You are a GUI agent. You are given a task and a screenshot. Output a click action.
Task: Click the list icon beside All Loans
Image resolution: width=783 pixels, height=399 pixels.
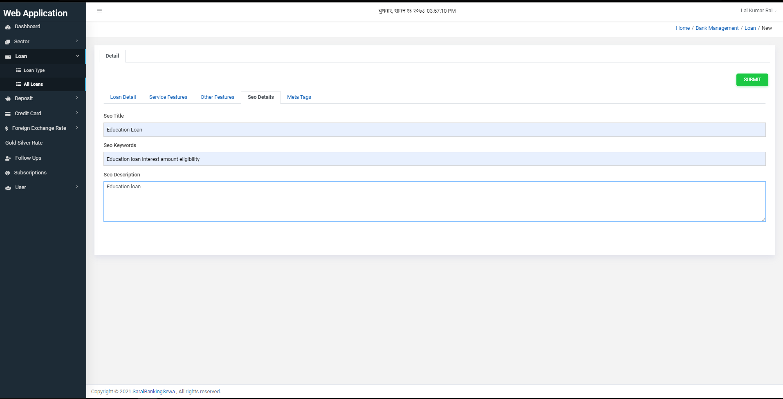click(18, 84)
